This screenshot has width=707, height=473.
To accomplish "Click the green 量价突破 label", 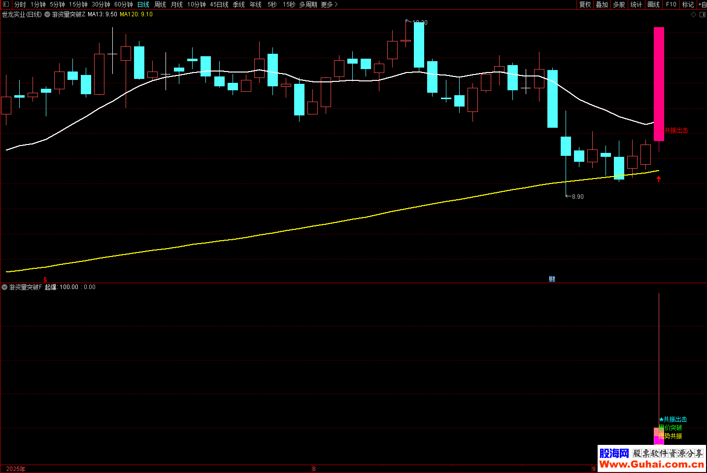I will point(671,428).
